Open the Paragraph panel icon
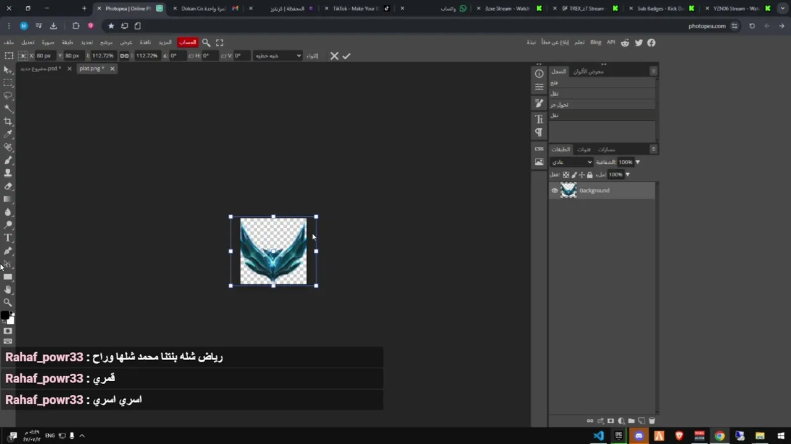The width and height of the screenshot is (791, 444). tap(539, 133)
